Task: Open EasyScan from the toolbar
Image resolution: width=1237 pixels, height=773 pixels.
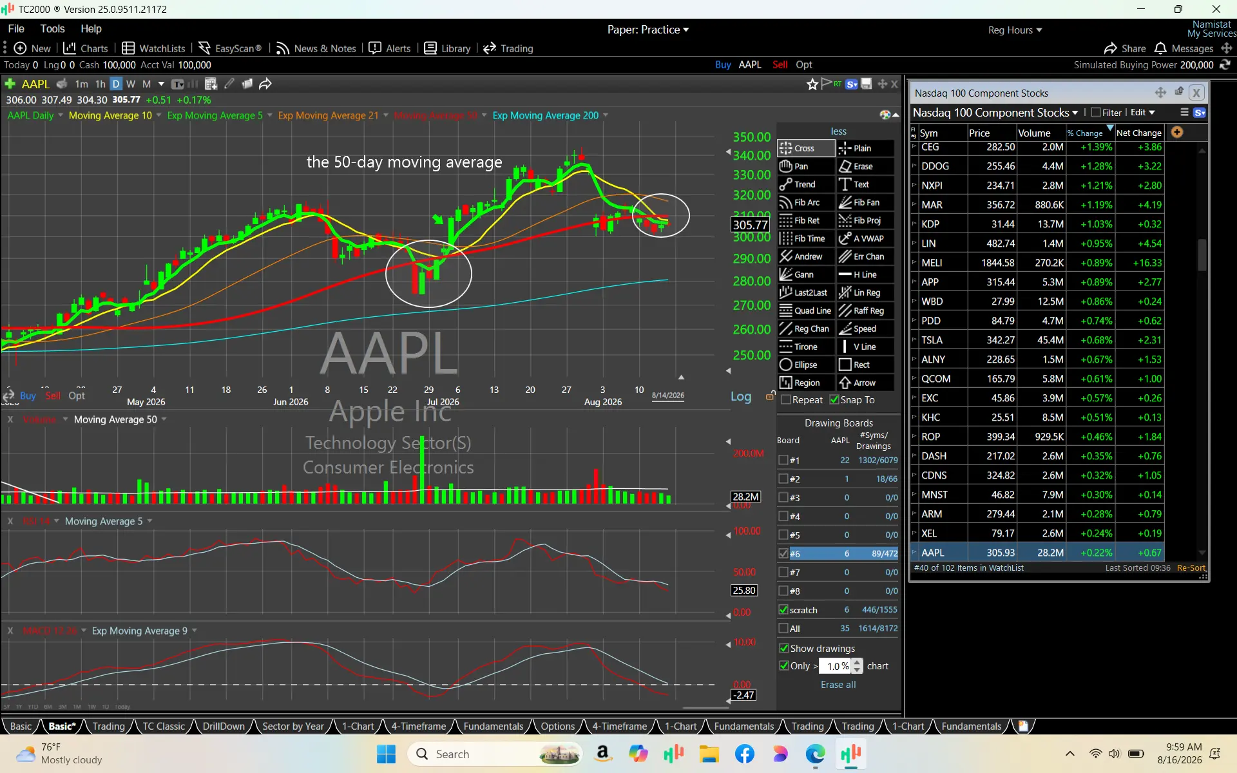Action: click(x=230, y=48)
